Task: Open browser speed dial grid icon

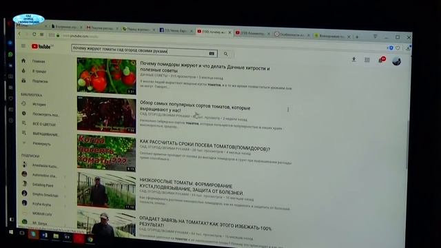Action: (x=41, y=34)
